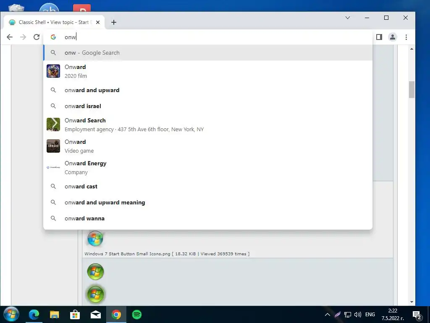This screenshot has height=323, width=430.
Task: Click the lower glowing green start button image
Action: coord(95,294)
